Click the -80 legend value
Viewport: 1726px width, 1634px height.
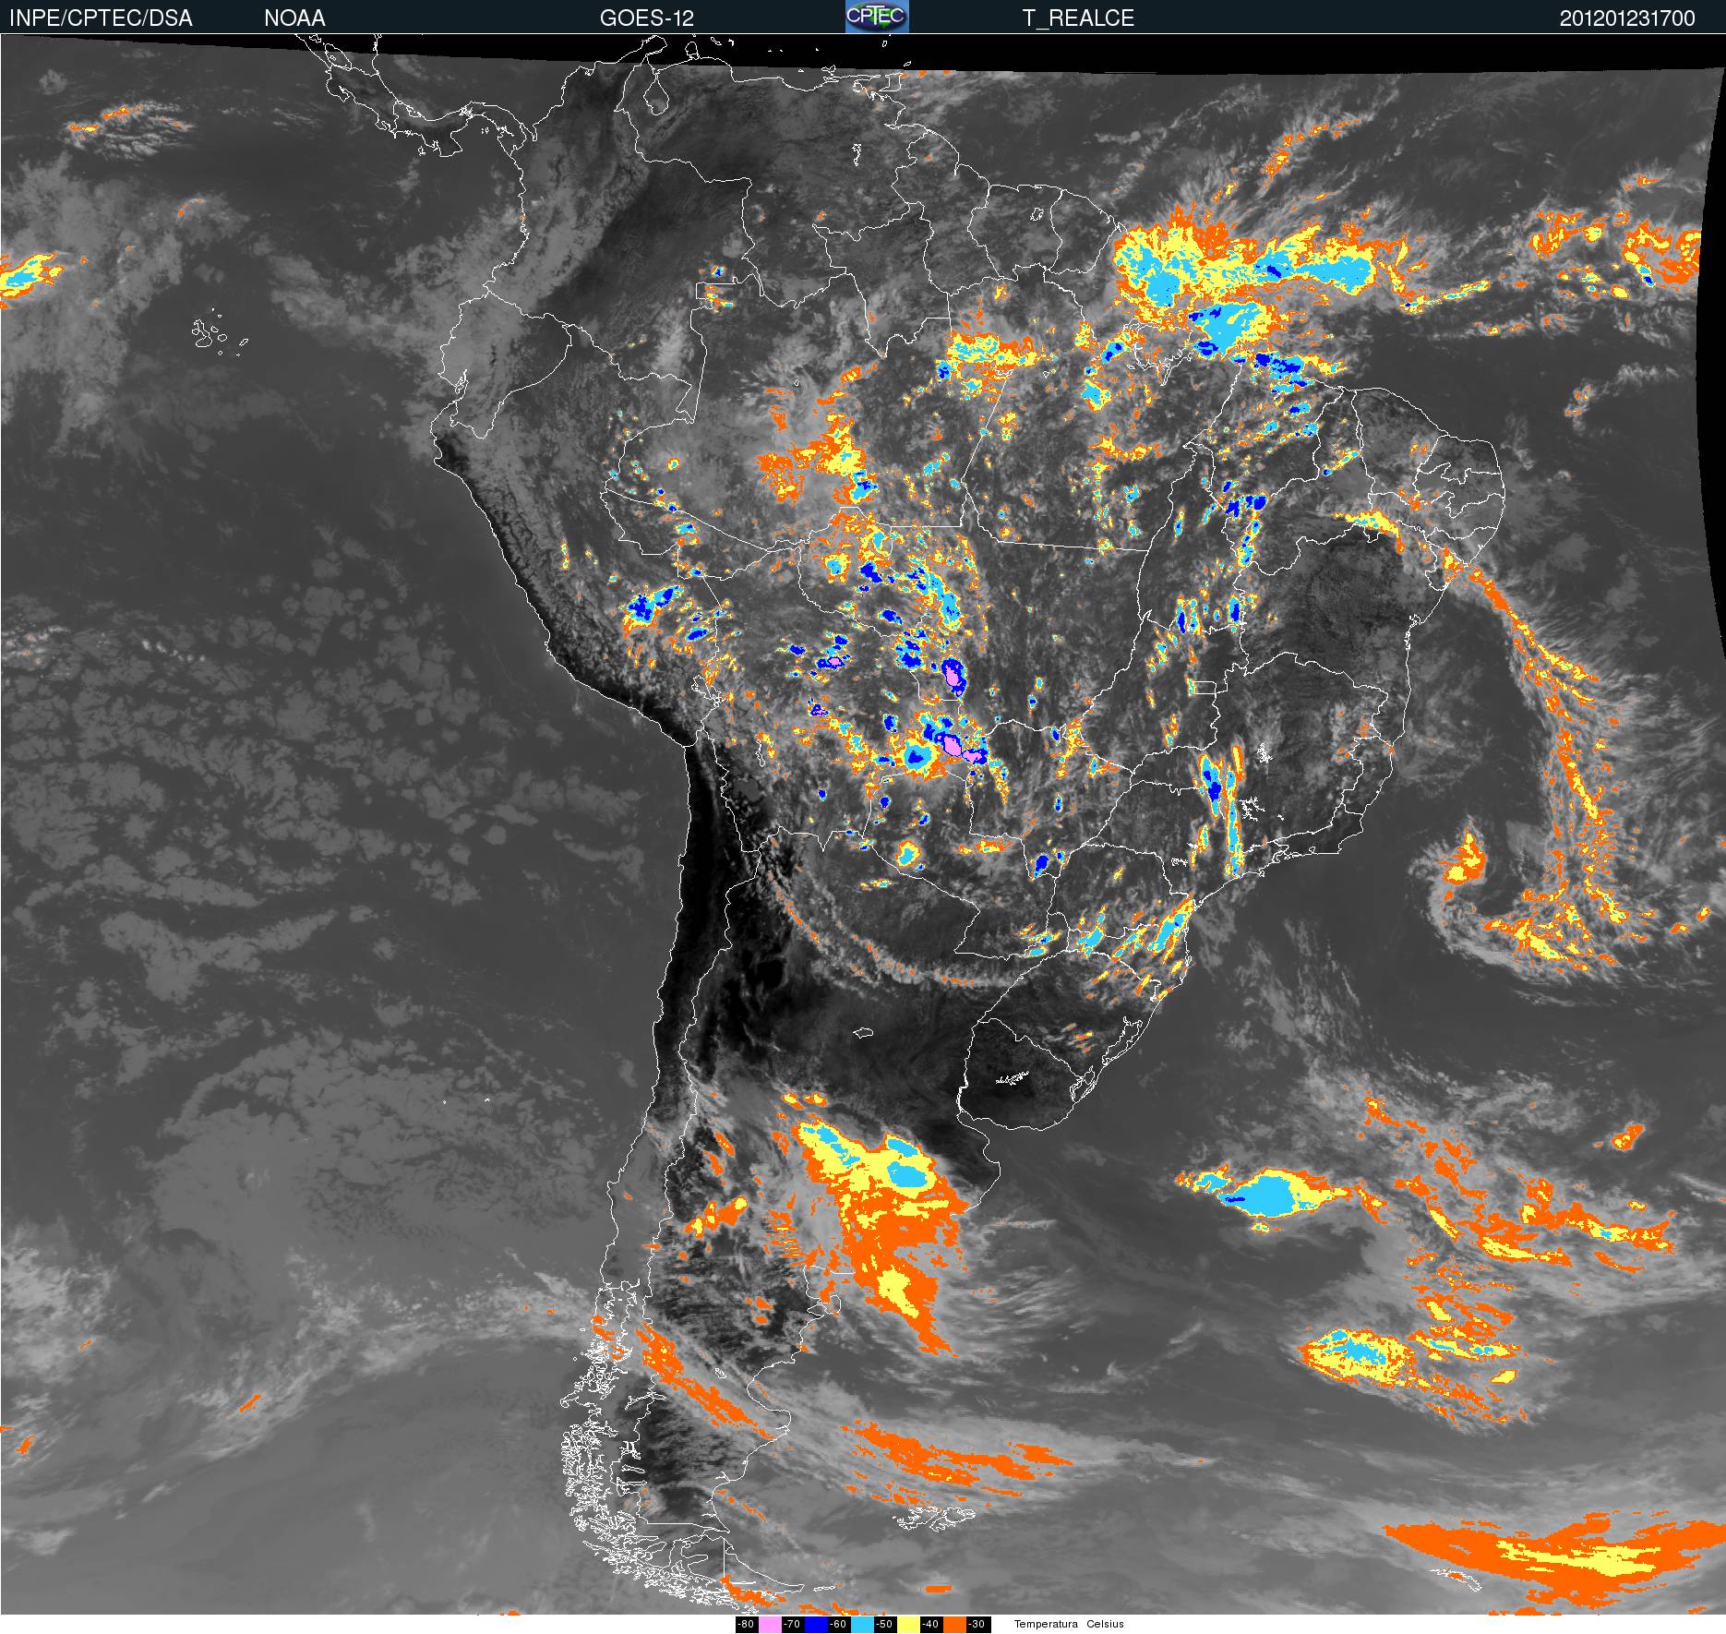[747, 1624]
